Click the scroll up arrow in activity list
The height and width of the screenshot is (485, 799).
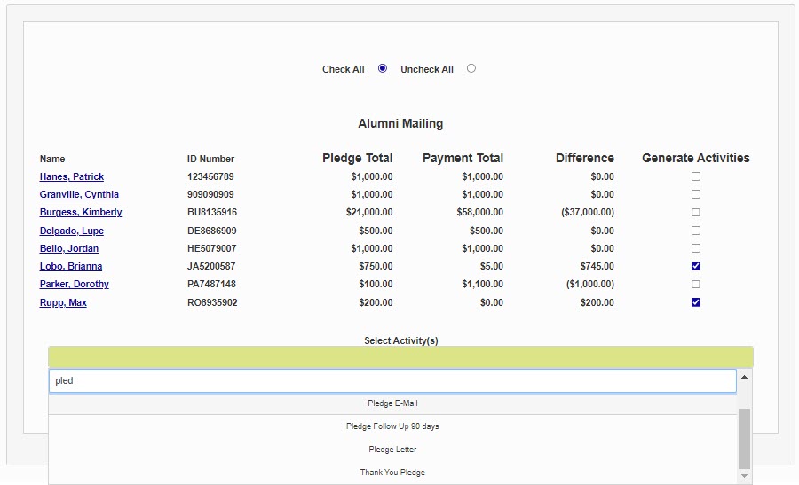744,377
